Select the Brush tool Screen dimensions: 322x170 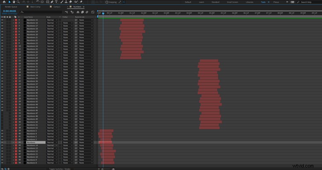61,2
